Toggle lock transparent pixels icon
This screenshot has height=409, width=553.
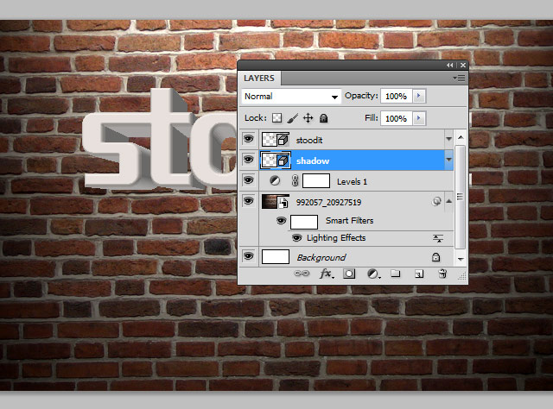[x=276, y=118]
